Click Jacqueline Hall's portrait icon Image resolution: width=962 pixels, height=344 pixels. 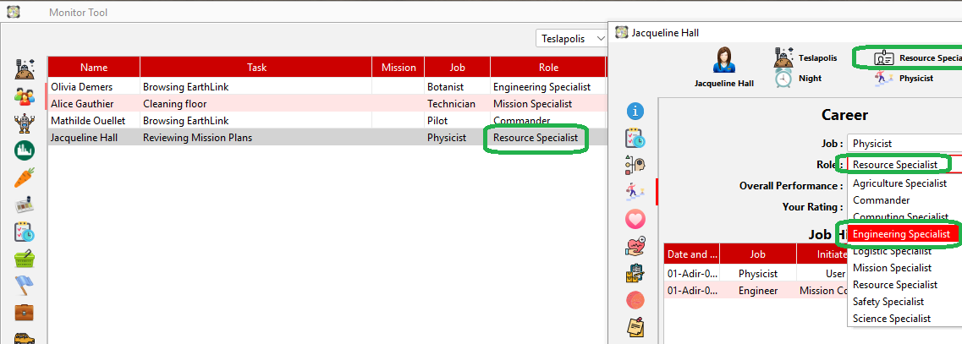(724, 59)
